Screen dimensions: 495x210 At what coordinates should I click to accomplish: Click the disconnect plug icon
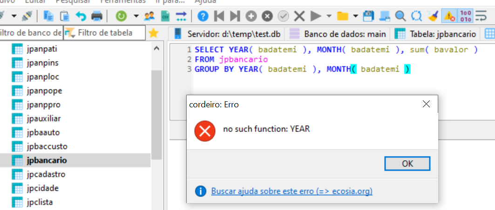coord(27,16)
